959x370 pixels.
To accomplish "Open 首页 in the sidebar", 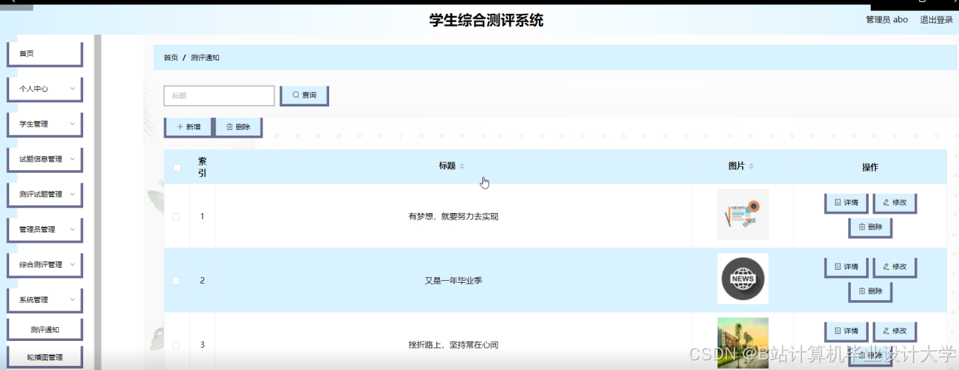I will 45,54.
